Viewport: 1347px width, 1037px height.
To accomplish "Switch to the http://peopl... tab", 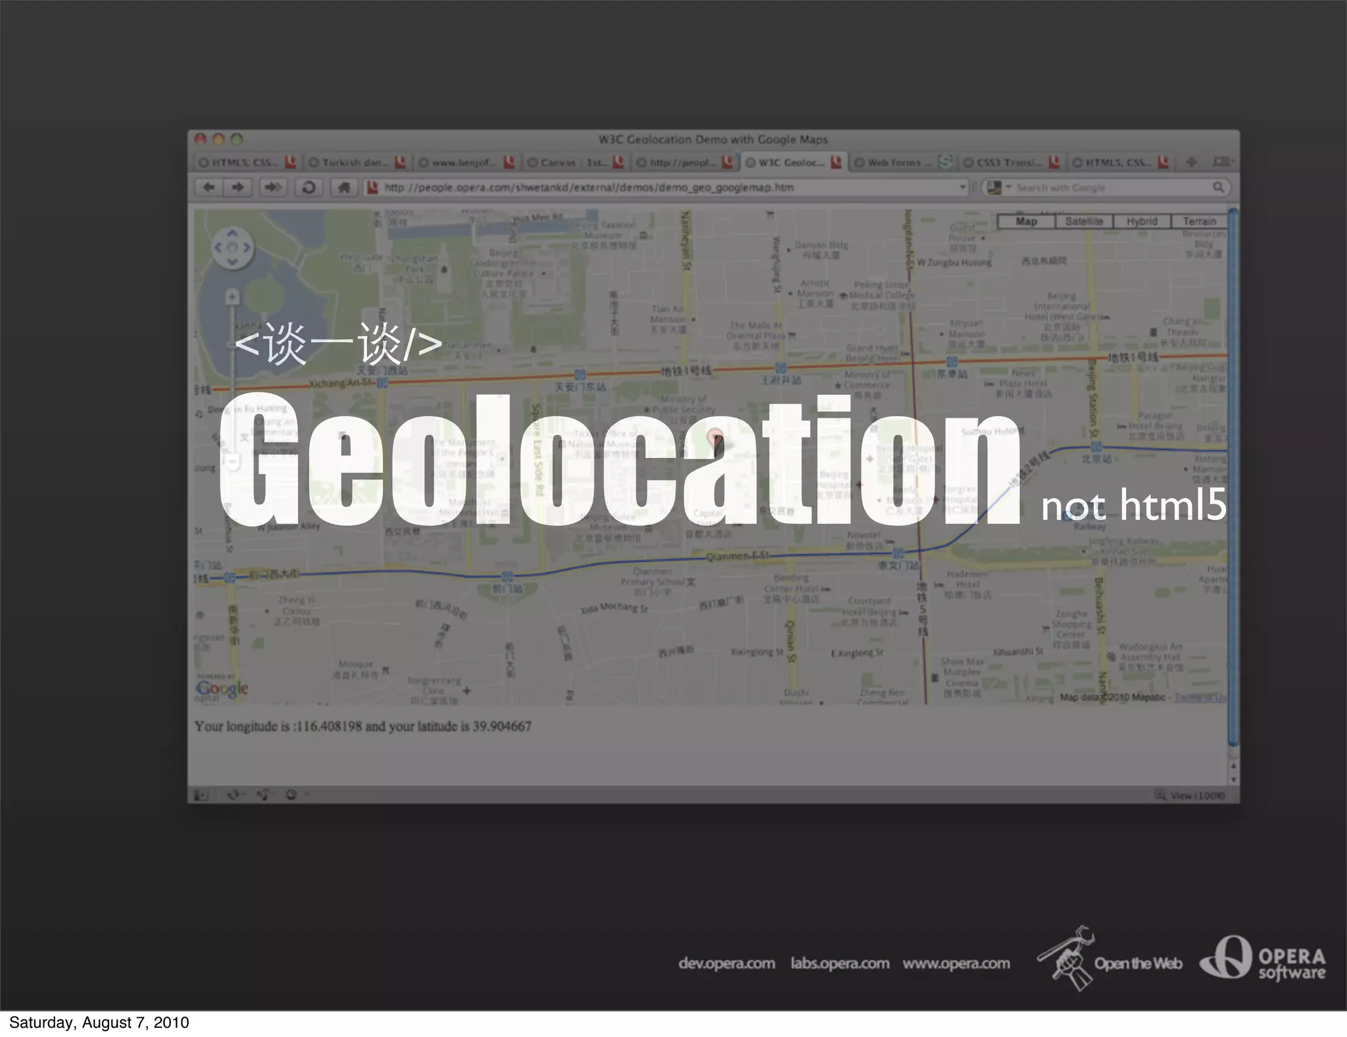I will (685, 162).
